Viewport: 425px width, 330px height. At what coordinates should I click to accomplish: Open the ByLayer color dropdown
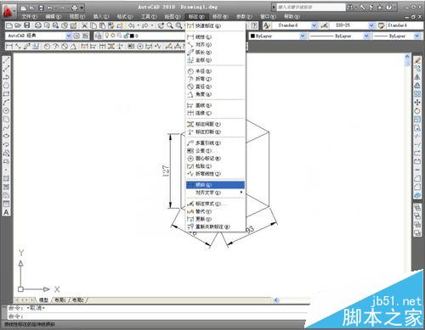[303, 36]
